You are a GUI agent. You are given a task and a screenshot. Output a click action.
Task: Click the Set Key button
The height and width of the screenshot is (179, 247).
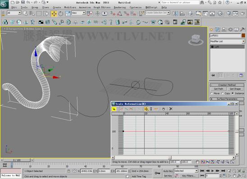168,176
